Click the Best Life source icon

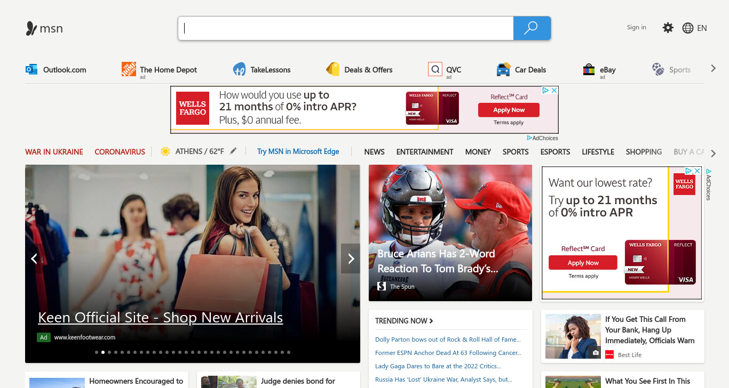click(609, 354)
